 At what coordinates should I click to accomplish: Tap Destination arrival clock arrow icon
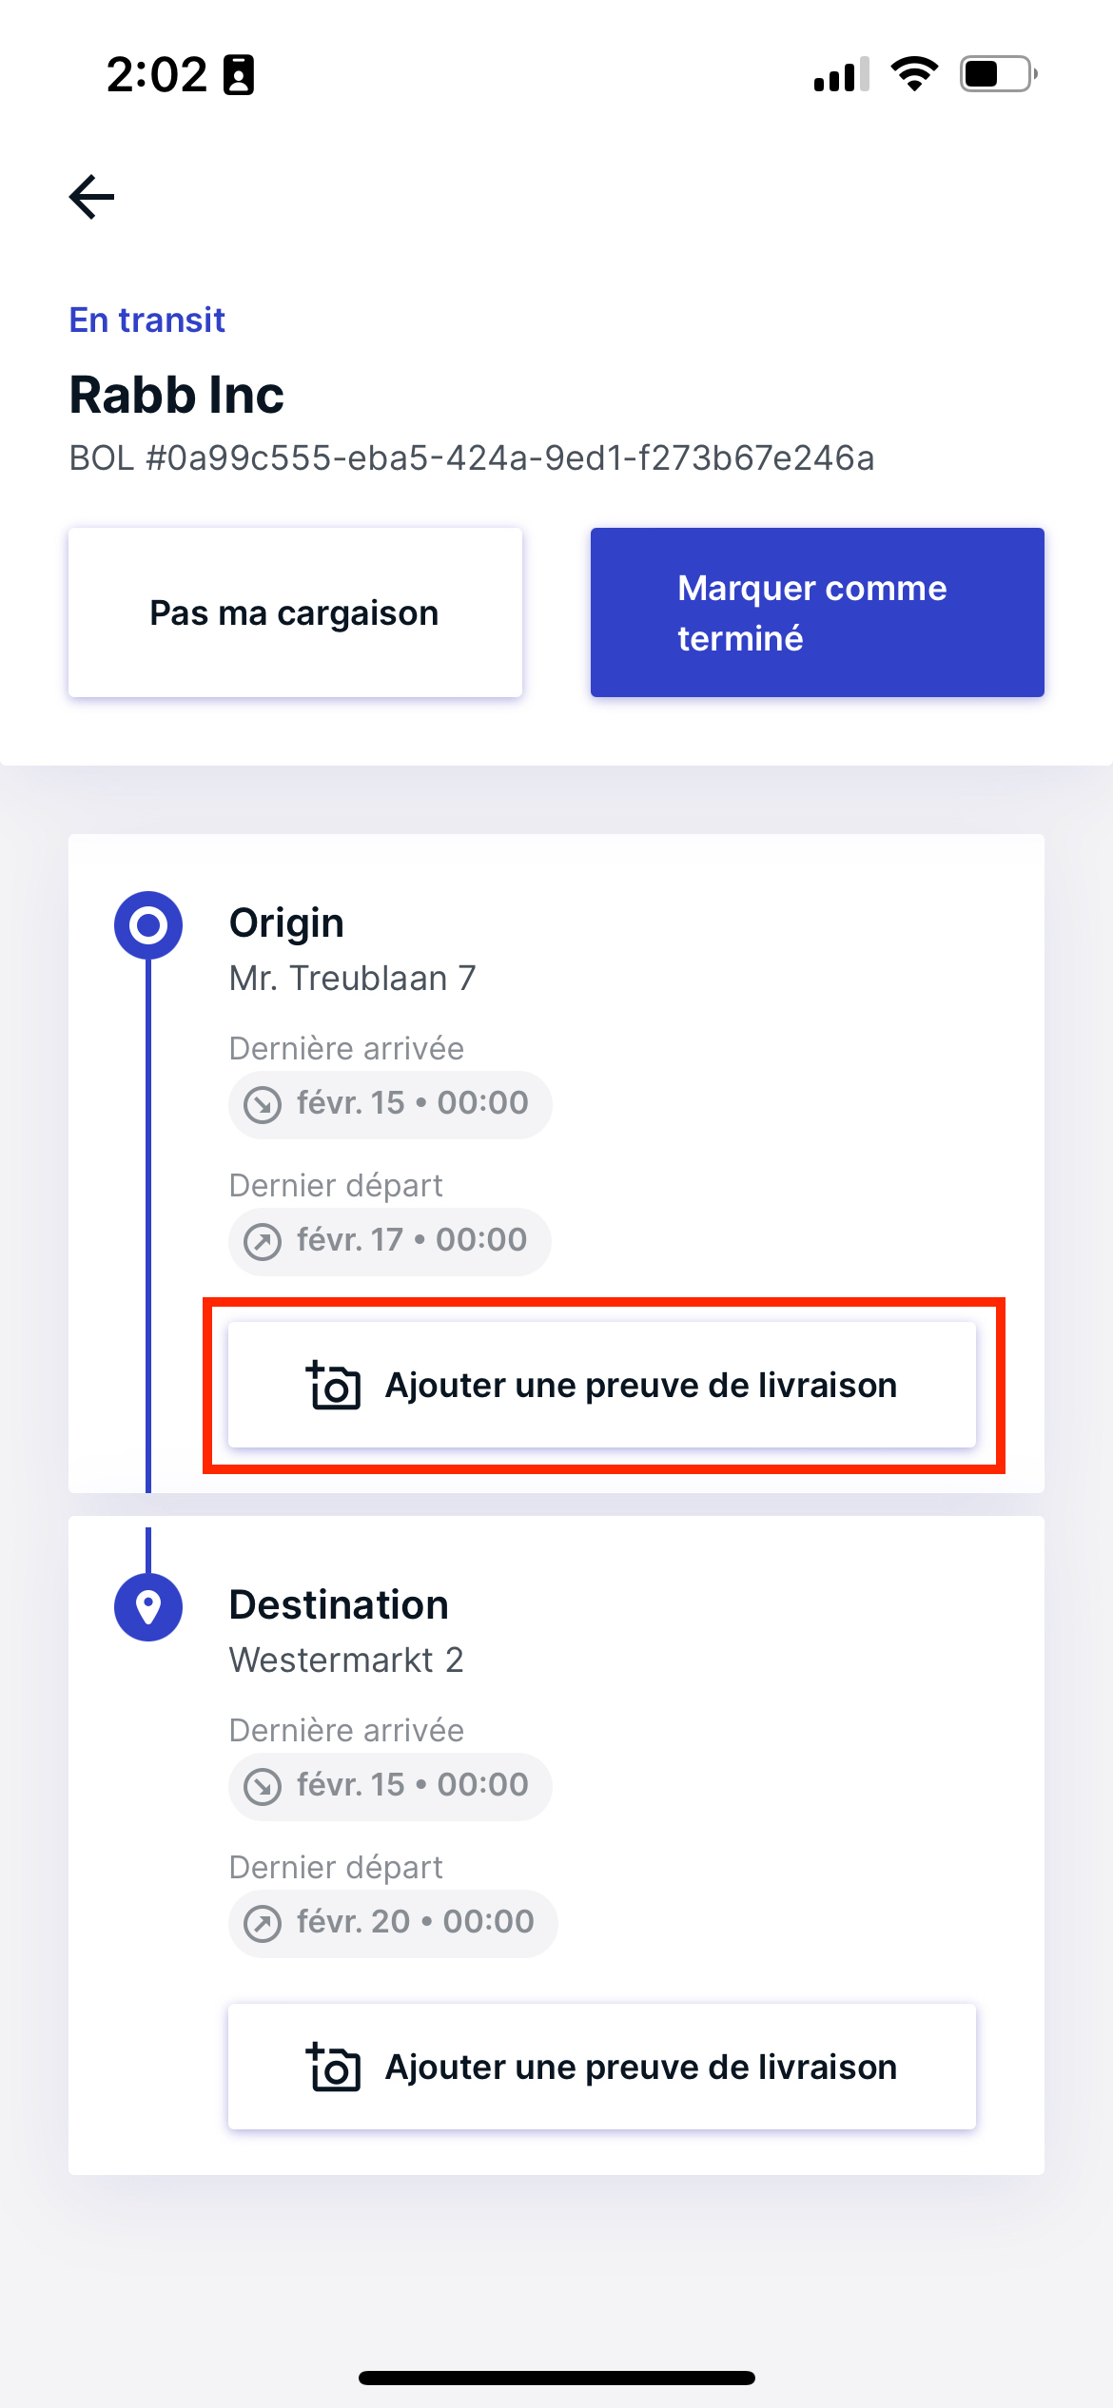(x=263, y=1786)
